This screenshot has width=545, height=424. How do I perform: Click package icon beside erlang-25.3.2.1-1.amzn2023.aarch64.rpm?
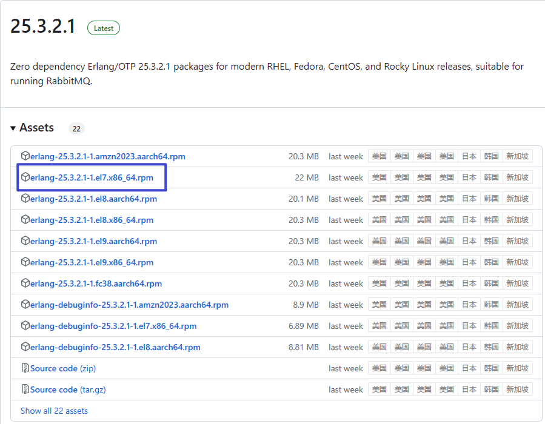pos(25,156)
